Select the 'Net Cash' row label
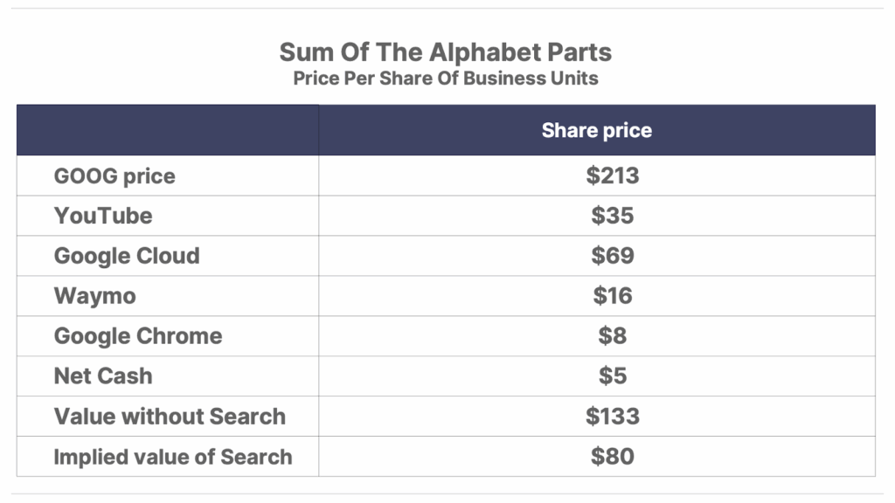 (103, 376)
